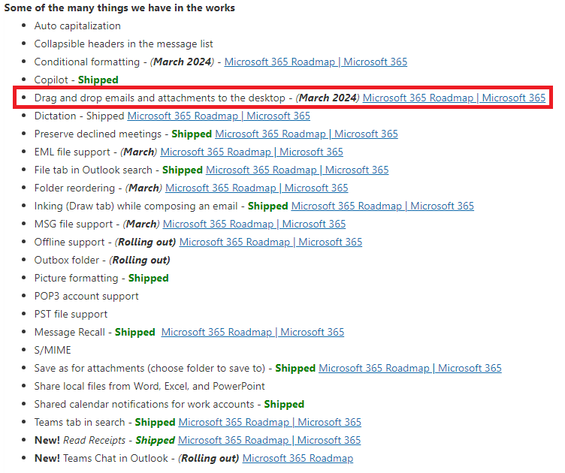
Task: Open roadmap link for Message Recall
Action: 252,332
